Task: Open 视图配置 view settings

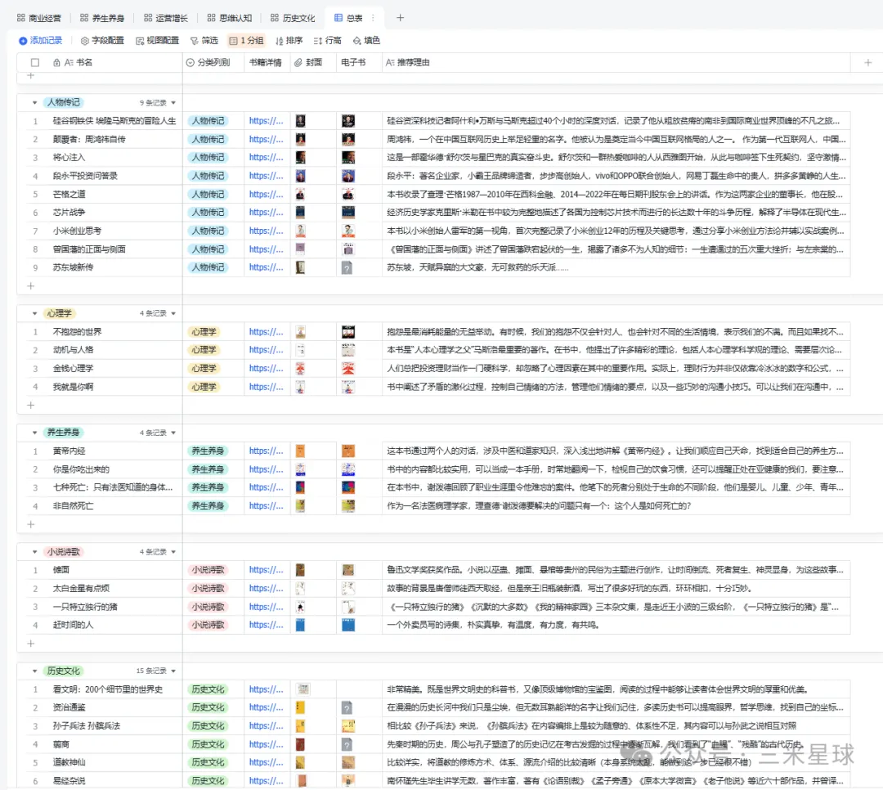Action: click(x=157, y=40)
